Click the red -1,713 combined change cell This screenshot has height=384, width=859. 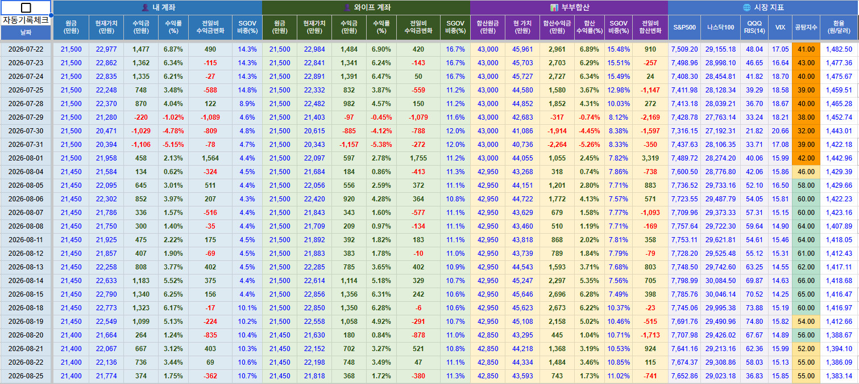click(650, 335)
